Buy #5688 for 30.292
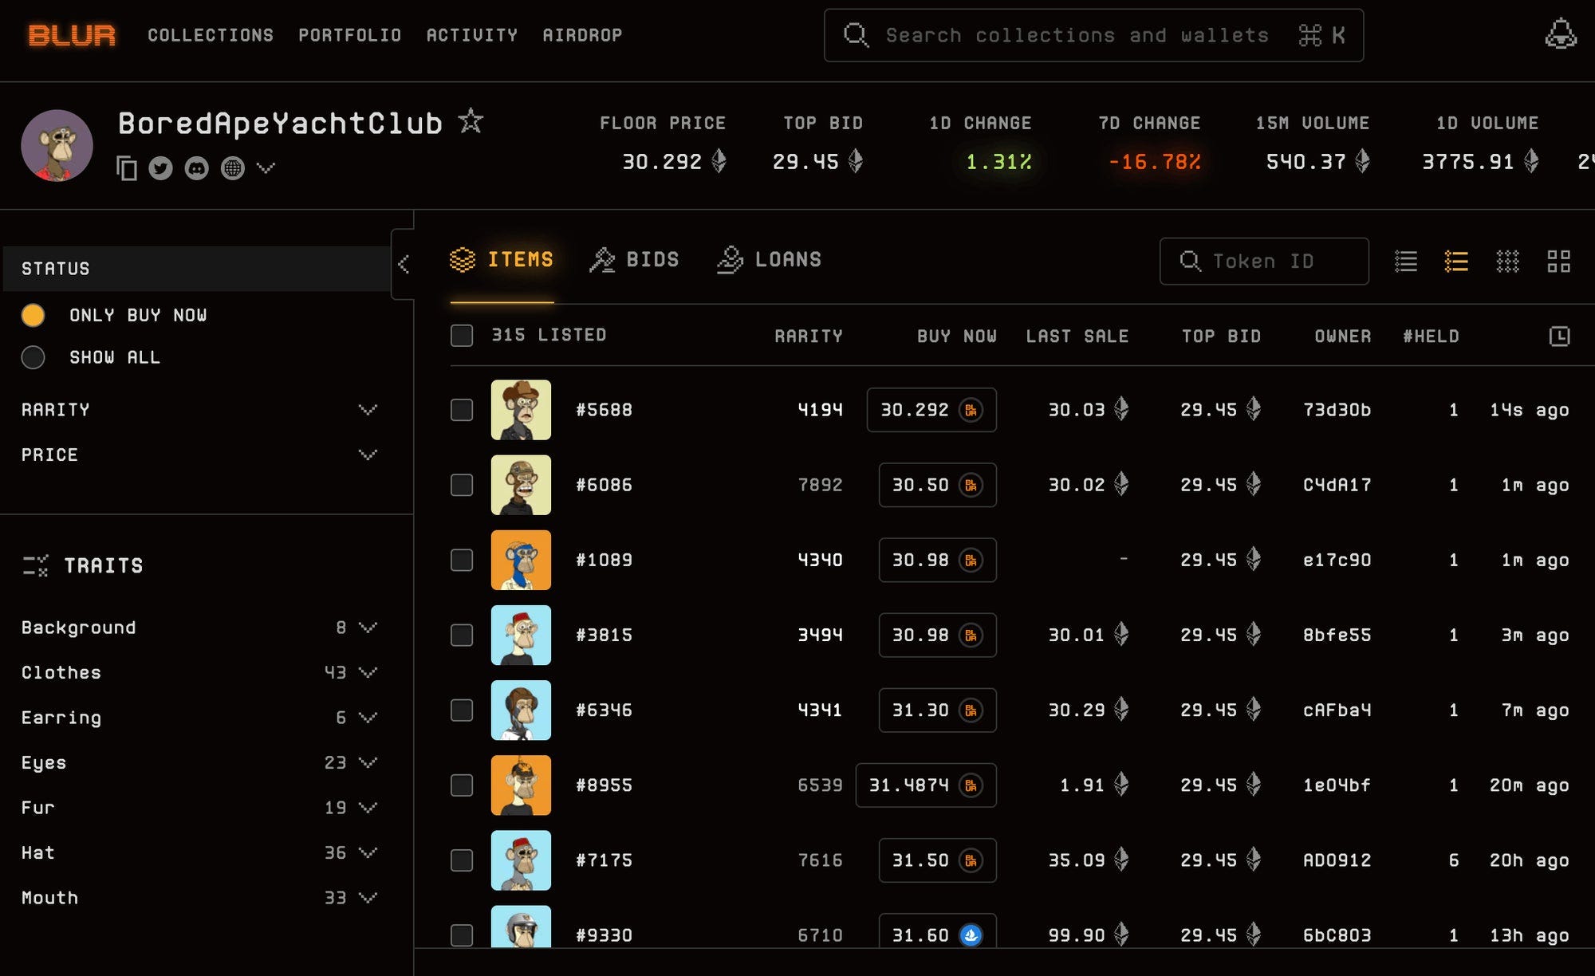 [931, 410]
